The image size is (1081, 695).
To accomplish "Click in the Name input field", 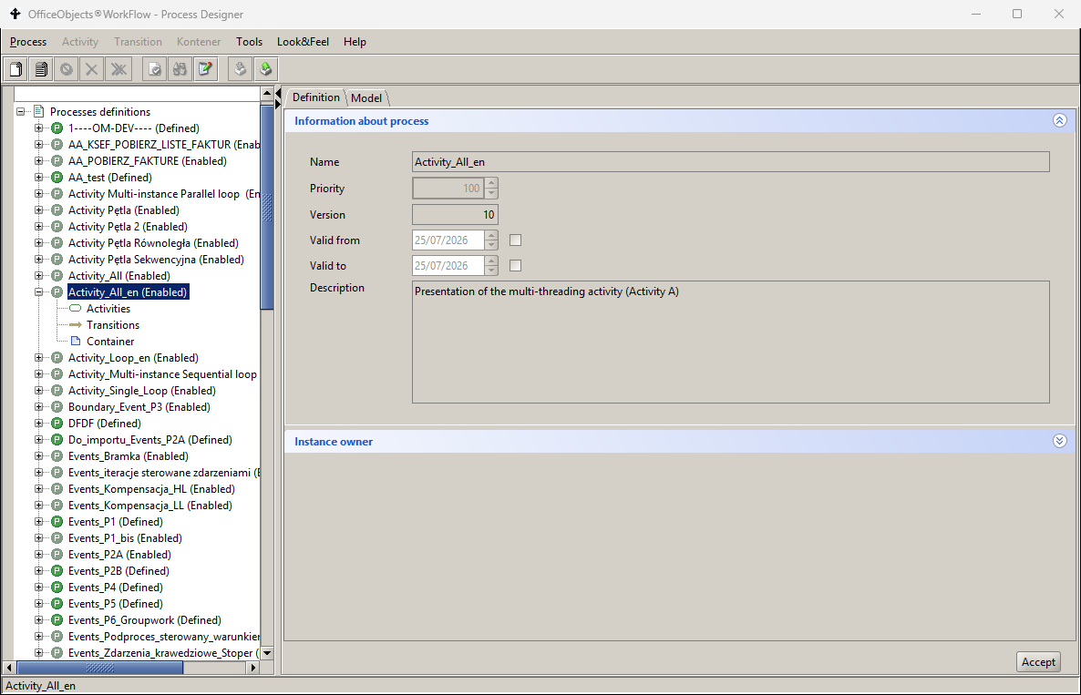I will [x=731, y=162].
